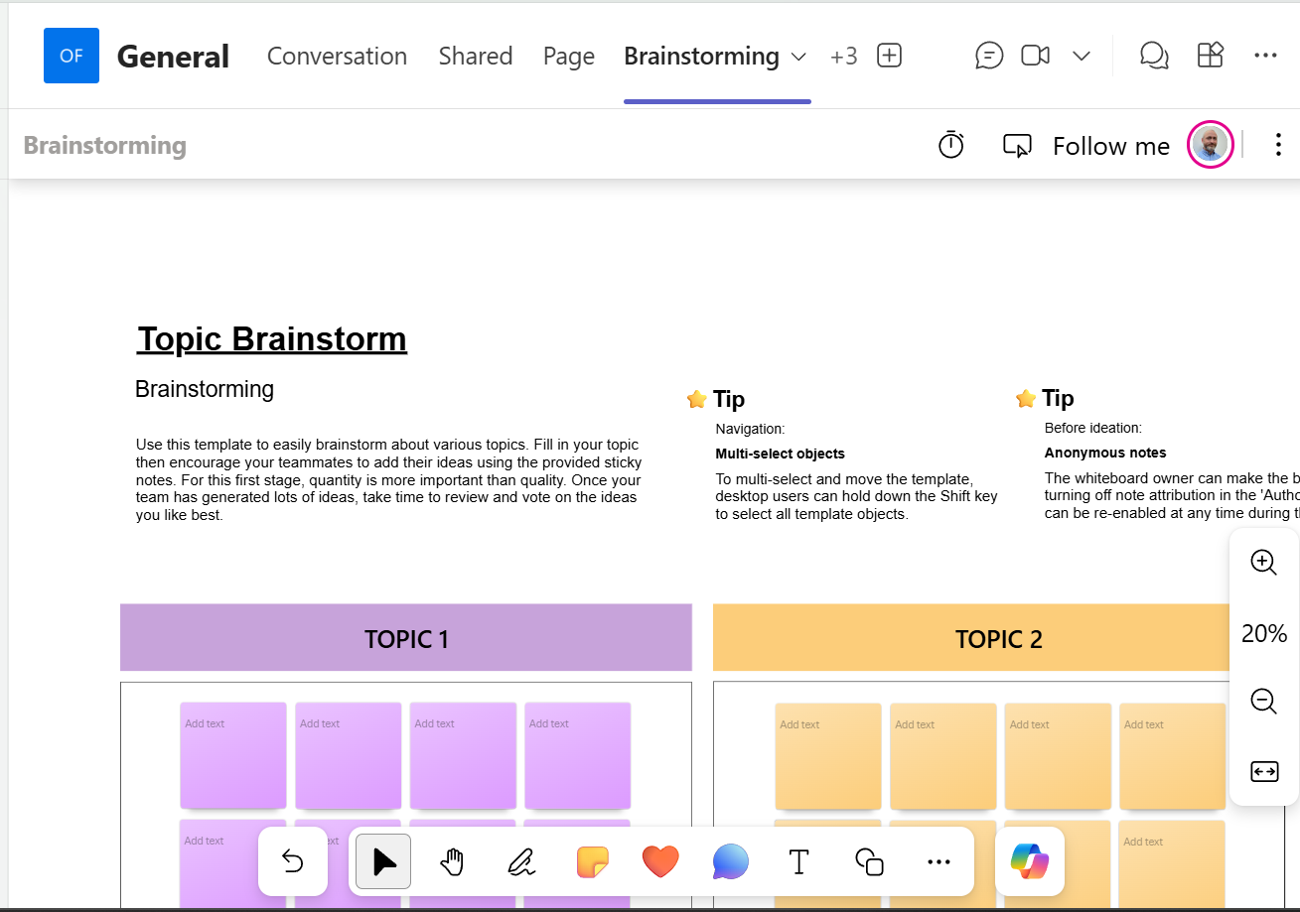This screenshot has width=1300, height=912.
Task: Open the heart Reactions tool
Action: tap(660, 861)
